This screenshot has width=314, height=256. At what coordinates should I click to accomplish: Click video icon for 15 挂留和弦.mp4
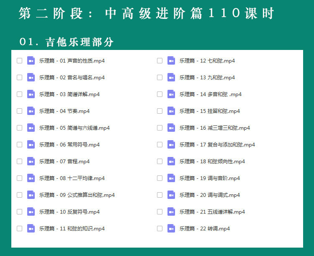pyautogui.click(x=171, y=111)
